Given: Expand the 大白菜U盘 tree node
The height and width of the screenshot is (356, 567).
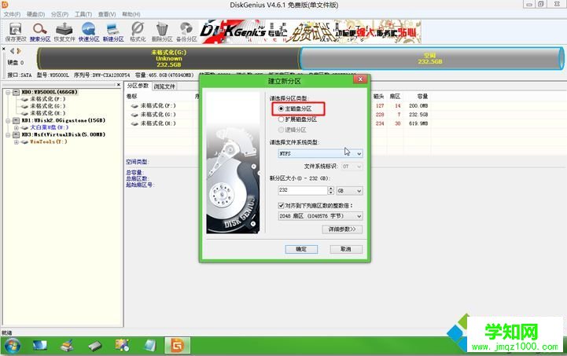Looking at the screenshot, I should [x=16, y=127].
